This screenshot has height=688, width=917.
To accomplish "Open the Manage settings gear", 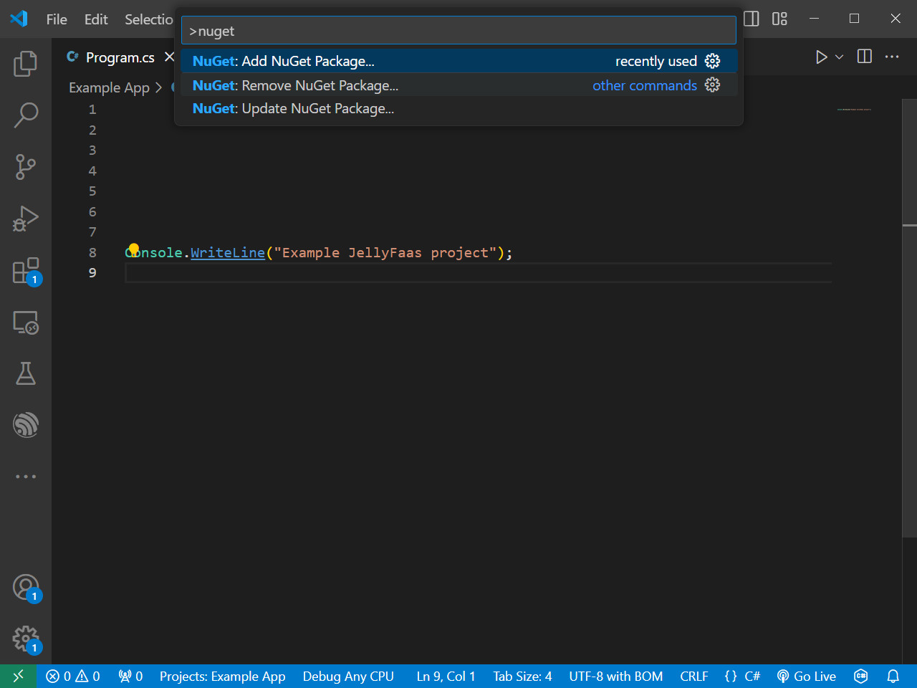I will point(26,638).
